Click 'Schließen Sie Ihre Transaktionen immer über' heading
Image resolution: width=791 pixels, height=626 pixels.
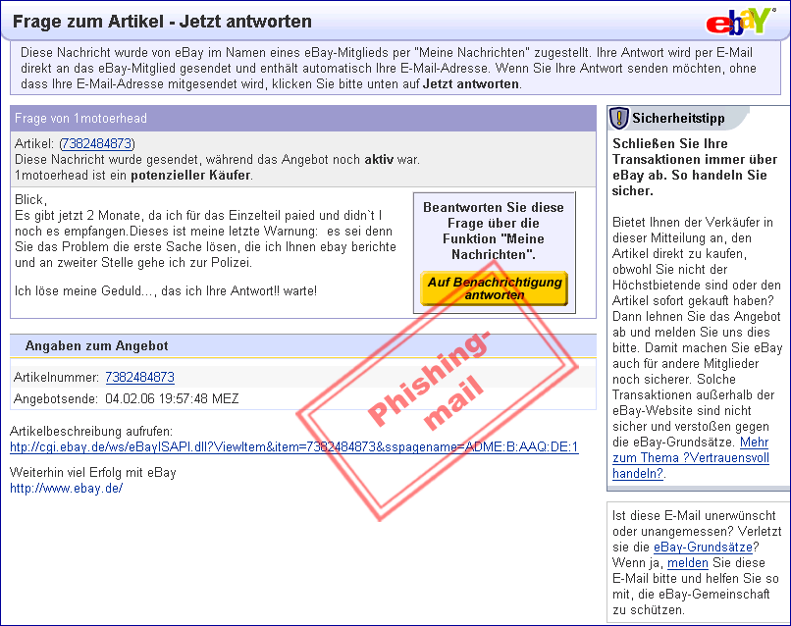click(694, 167)
